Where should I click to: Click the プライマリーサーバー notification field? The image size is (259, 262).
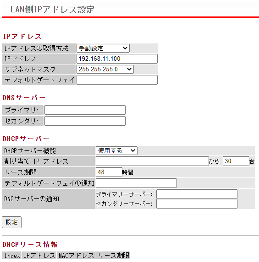click(x=197, y=194)
